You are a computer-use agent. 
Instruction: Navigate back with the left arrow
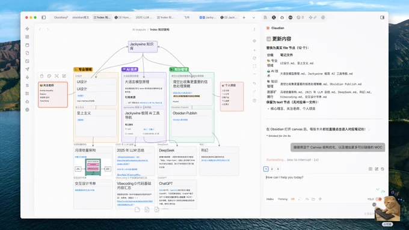(40, 29)
